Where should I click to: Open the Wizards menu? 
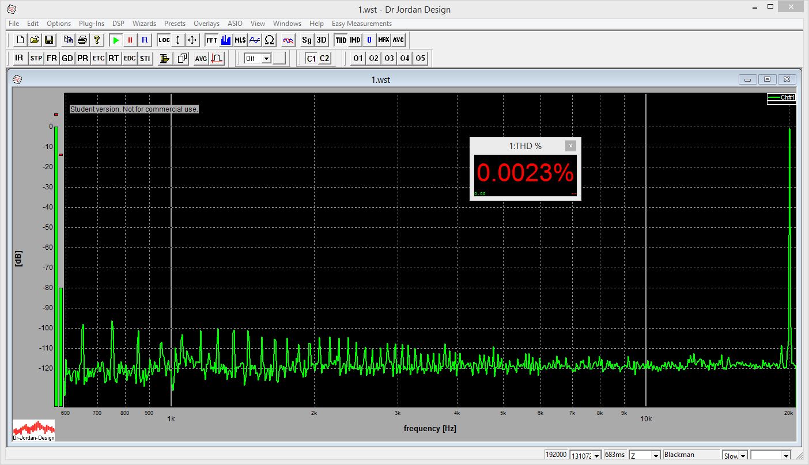click(x=144, y=24)
